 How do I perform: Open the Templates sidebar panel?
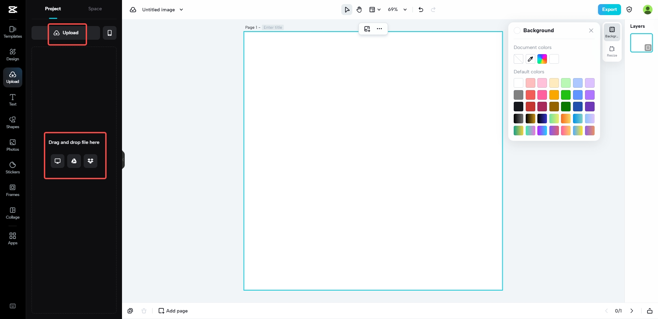click(13, 32)
